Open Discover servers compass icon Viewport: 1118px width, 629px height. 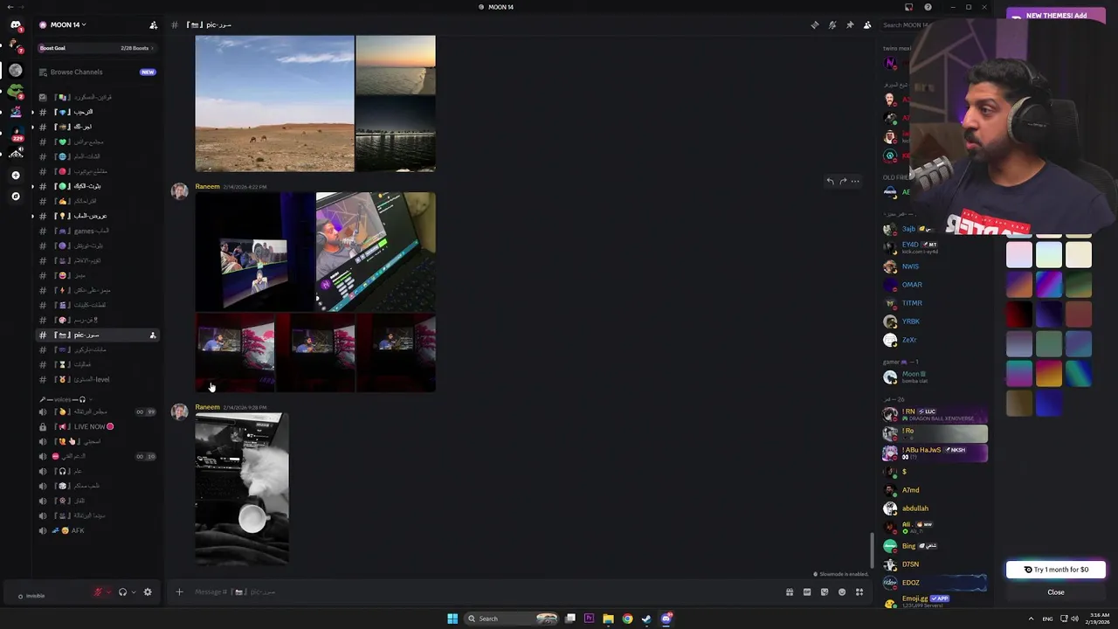tap(16, 197)
